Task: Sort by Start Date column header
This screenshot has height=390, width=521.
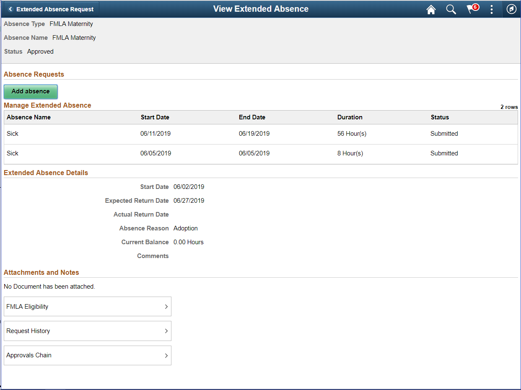Action: tap(155, 117)
